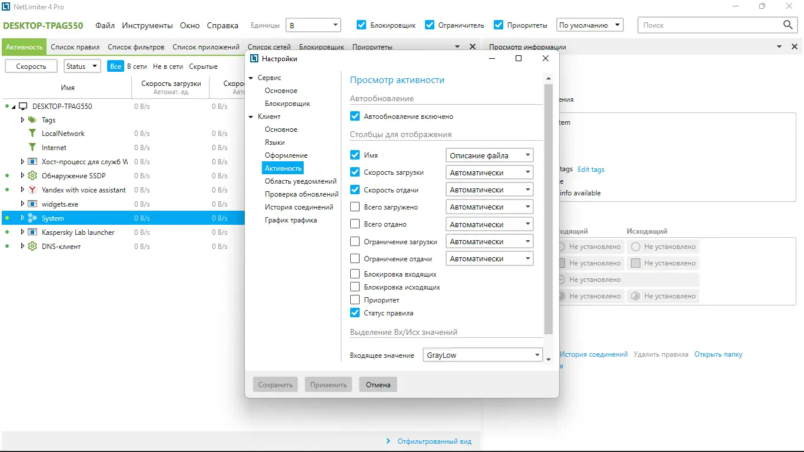Click the Отмена button

coord(378,385)
